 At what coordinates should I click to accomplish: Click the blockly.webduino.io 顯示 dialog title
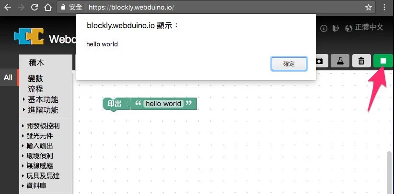coord(132,25)
